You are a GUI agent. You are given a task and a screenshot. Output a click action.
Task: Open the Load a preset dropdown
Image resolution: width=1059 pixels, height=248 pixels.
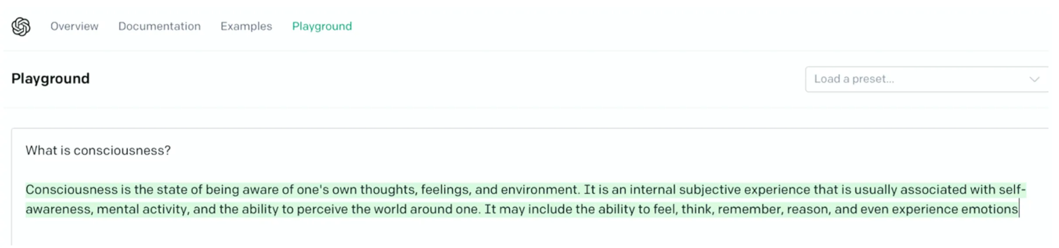927,79
